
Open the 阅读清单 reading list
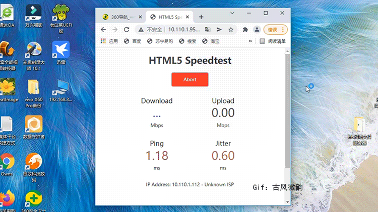(x=273, y=41)
